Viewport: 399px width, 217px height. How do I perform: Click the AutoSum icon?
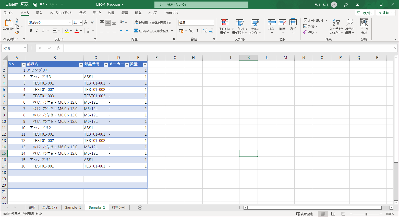pos(305,20)
